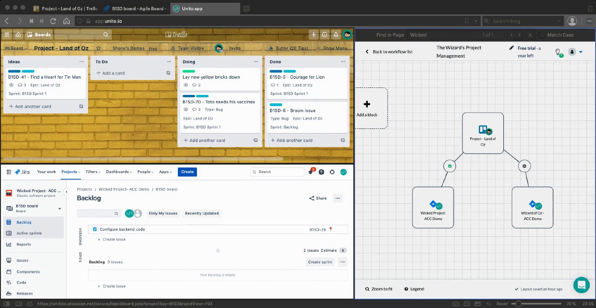Collapse Jira sidebar arrow

click(x=67, y=192)
